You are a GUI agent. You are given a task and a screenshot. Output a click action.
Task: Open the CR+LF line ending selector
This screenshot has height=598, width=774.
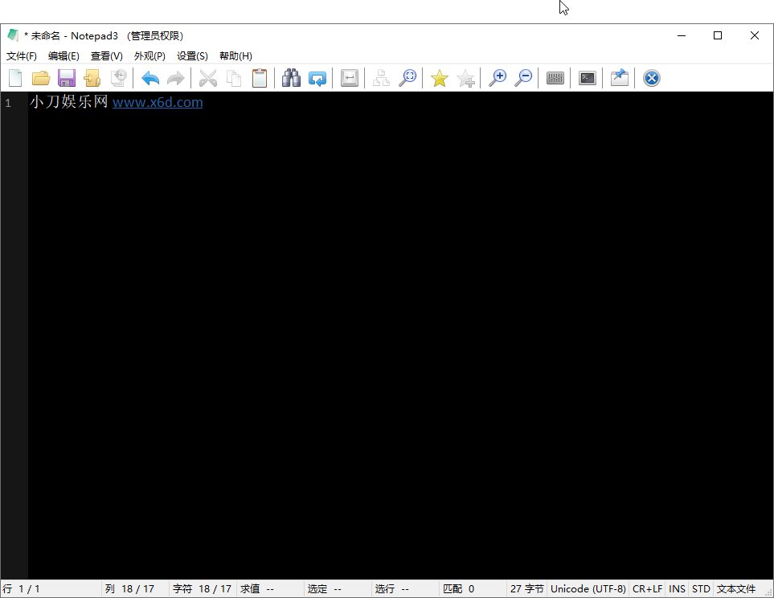647,589
